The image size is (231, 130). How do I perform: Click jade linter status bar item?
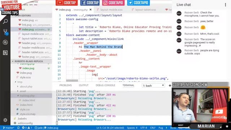click(39, 128)
